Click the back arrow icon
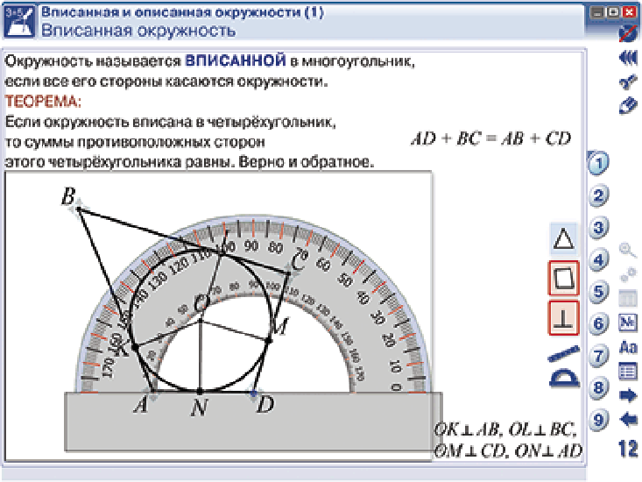This screenshot has height=482, width=642. (628, 420)
